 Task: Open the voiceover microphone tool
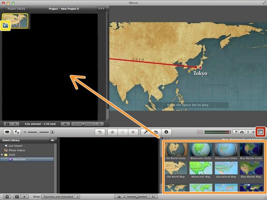click(146, 132)
